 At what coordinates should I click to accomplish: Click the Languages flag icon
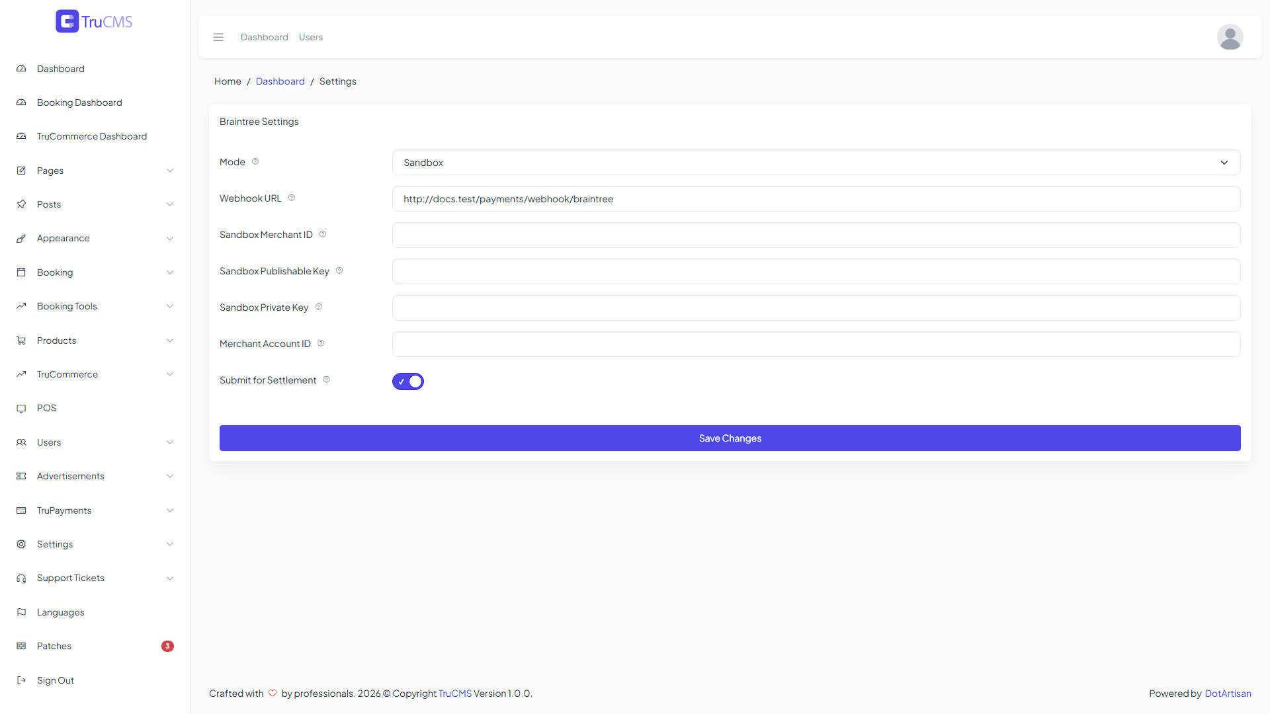[21, 612]
